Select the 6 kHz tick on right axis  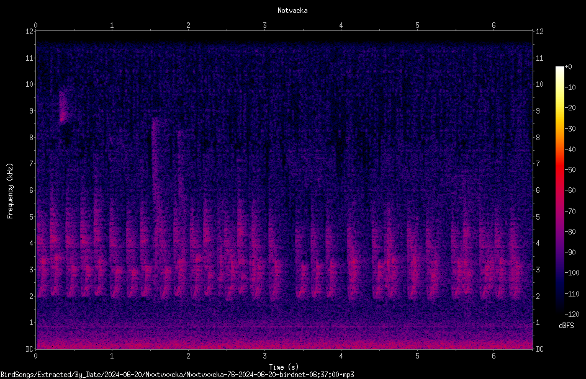tap(538, 190)
